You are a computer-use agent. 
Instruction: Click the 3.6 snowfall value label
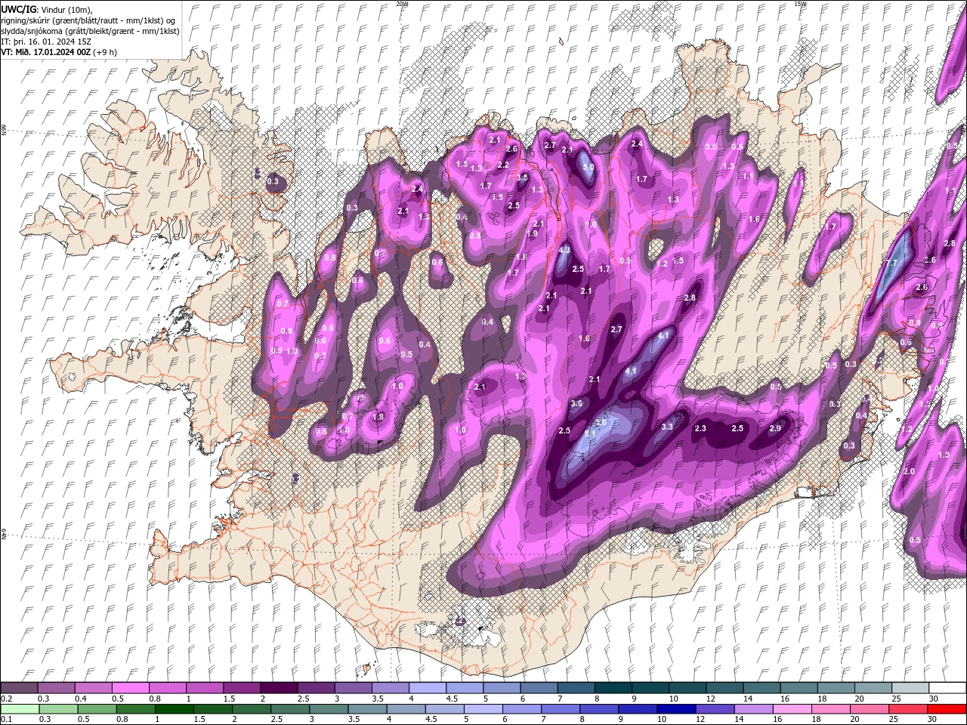(576, 404)
